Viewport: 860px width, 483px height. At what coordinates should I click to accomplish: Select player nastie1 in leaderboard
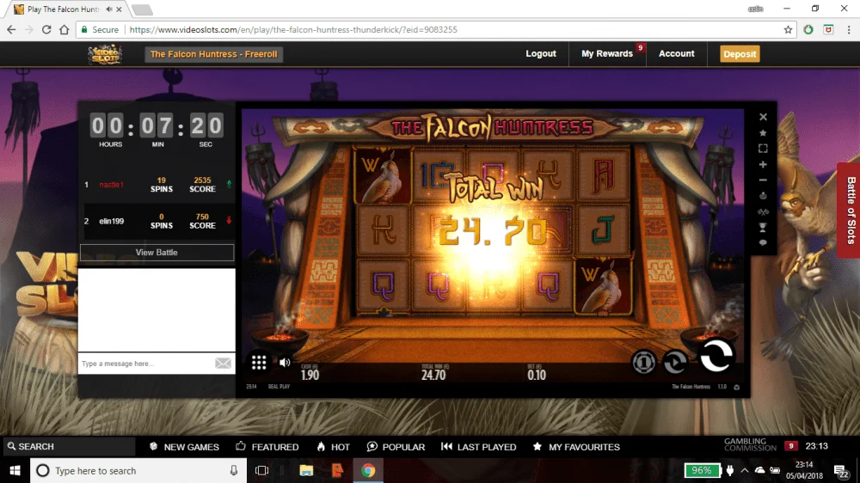(x=111, y=185)
